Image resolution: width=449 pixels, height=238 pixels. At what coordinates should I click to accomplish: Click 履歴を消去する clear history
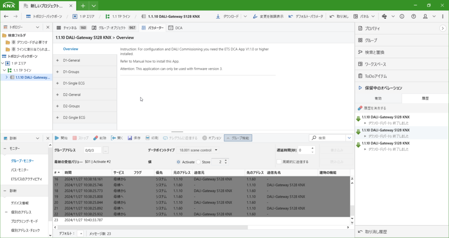click(372, 108)
